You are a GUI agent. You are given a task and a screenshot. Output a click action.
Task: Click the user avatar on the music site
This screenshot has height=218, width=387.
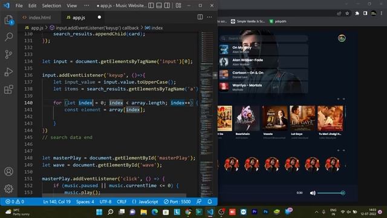342,38
